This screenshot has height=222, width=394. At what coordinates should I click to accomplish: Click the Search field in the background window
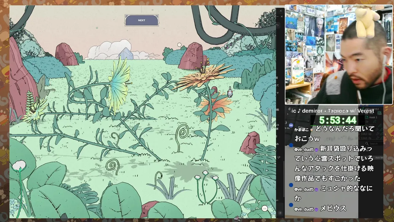click(x=374, y=144)
